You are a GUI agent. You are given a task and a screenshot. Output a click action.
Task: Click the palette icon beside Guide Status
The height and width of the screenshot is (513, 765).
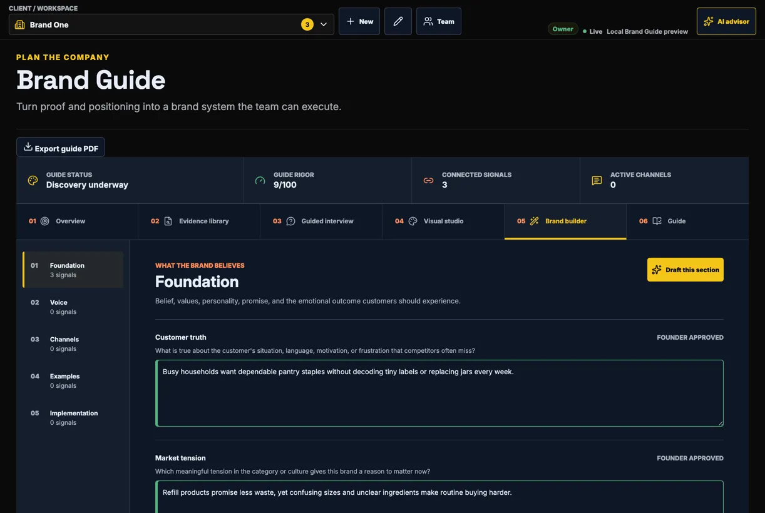click(x=33, y=180)
